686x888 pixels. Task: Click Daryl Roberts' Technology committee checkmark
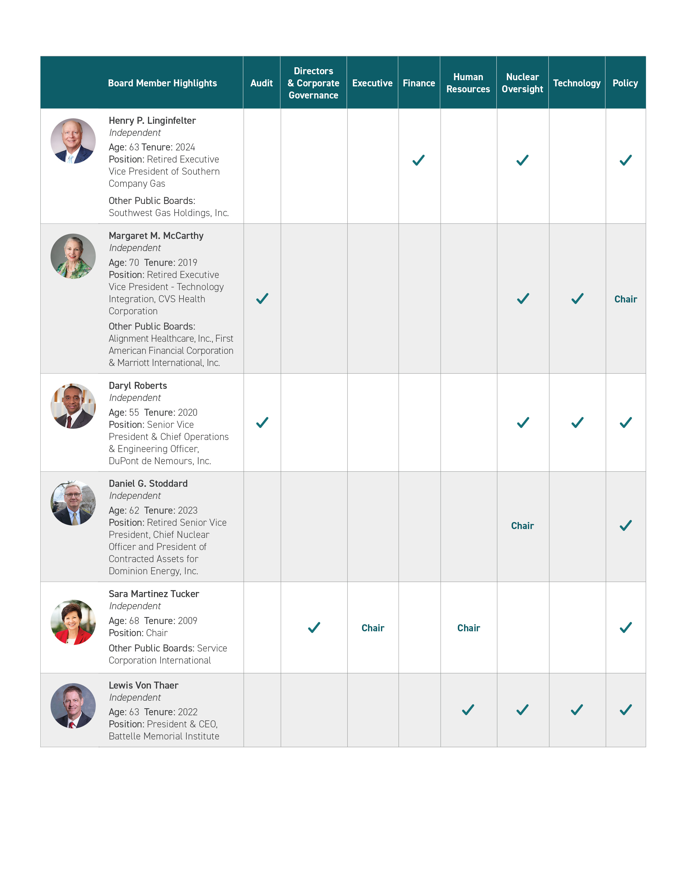click(577, 423)
